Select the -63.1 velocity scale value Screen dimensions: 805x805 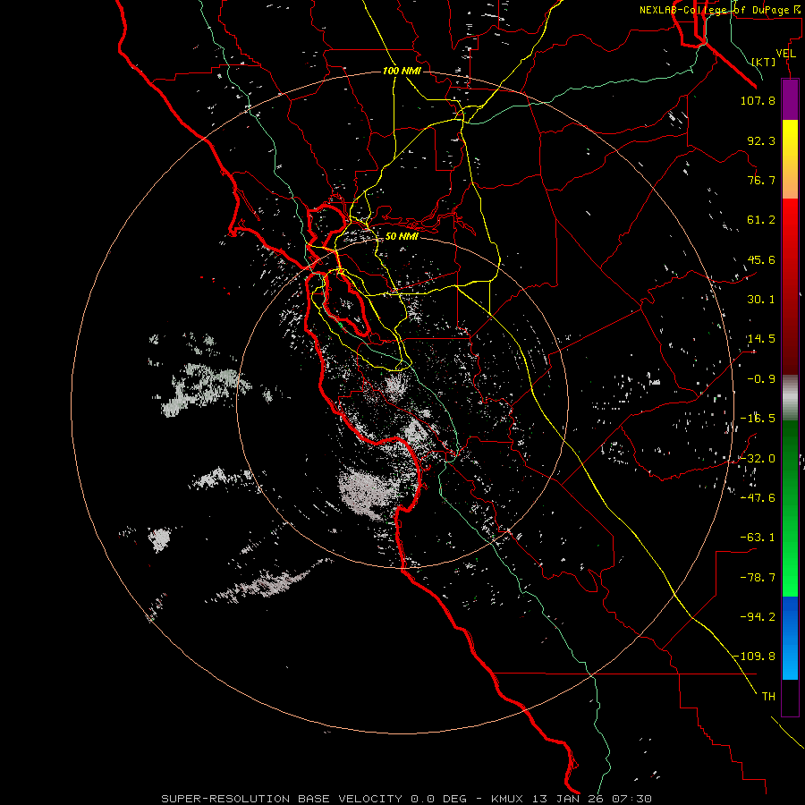pyautogui.click(x=758, y=538)
